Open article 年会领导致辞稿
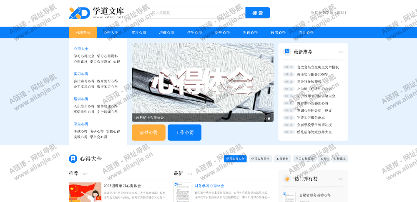Viewport: 417px width, 202px height. pyautogui.click(x=309, y=82)
